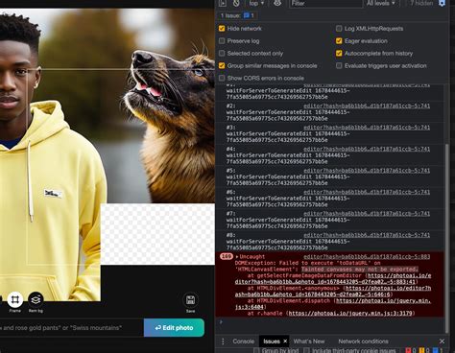Image resolution: width=455 pixels, height=353 pixels.
Task: Click the Edit photo button
Action: point(174,328)
